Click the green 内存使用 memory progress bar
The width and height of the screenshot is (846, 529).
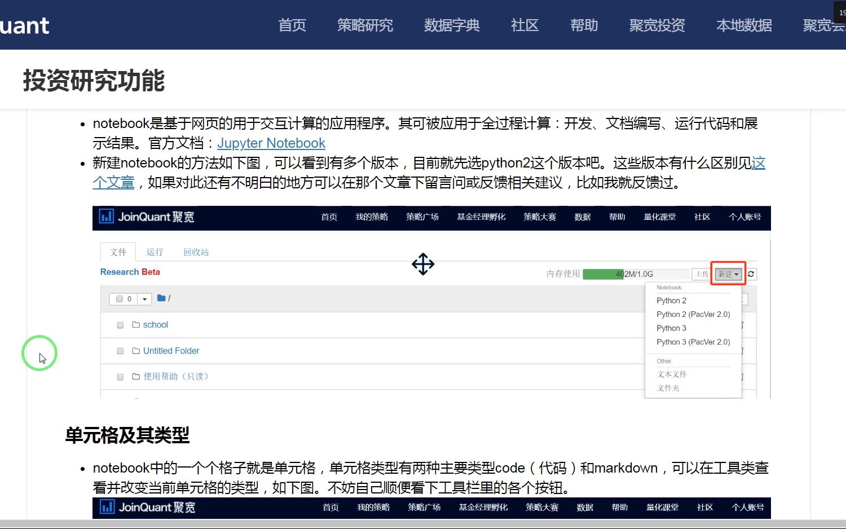click(x=636, y=274)
